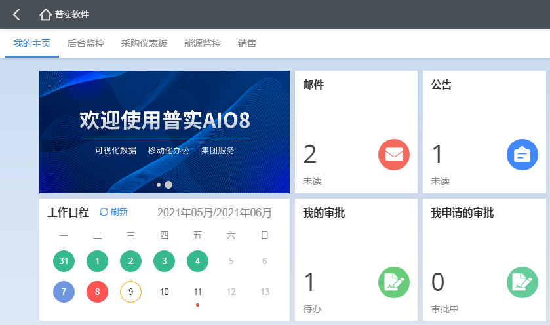Select calendar date 31 in green
The width and height of the screenshot is (550, 325).
(64, 261)
